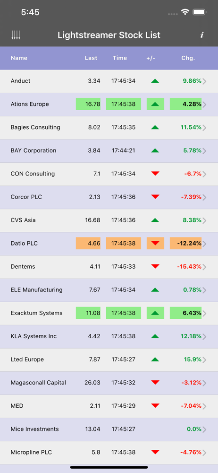Tap the 15.9% change for Lted Europe
Screen dimensions: 218x473
click(193, 359)
